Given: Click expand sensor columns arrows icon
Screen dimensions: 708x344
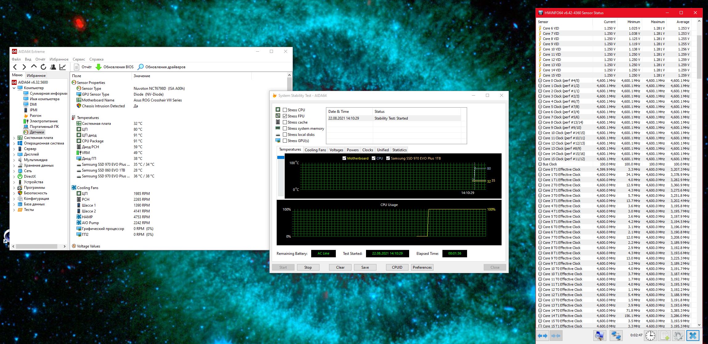Looking at the screenshot, I should click(543, 335).
